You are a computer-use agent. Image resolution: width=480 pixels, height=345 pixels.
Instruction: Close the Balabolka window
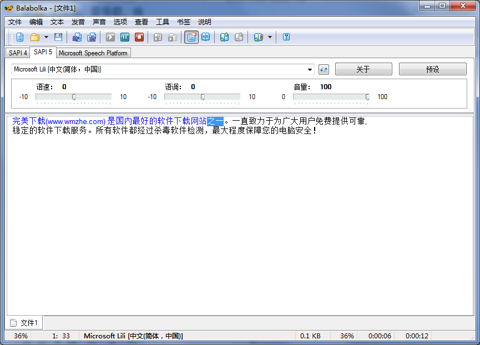[463, 6]
